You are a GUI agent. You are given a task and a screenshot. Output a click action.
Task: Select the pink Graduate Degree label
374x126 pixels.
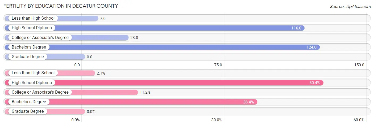28,111
